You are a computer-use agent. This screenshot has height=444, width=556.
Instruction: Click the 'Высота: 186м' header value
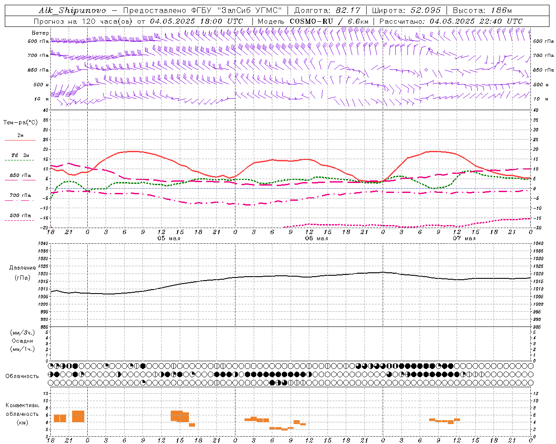click(482, 10)
